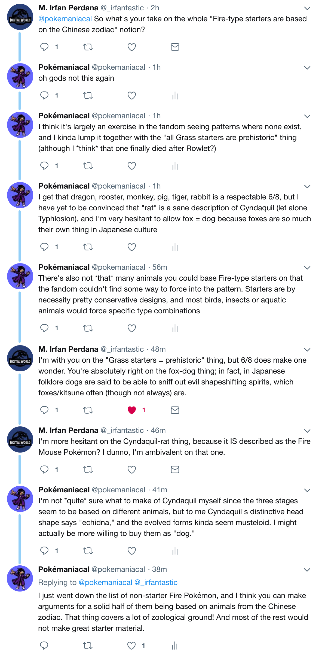The width and height of the screenshot is (325, 658).
Task: Open direct message icon on first tweet
Action: 175,47
